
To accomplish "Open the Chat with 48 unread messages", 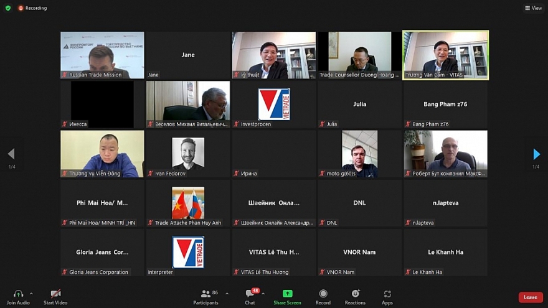I will coord(250,294).
